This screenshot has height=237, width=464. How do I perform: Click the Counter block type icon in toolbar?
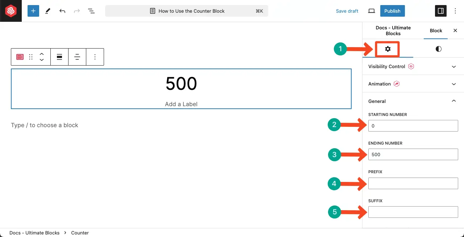(20, 57)
